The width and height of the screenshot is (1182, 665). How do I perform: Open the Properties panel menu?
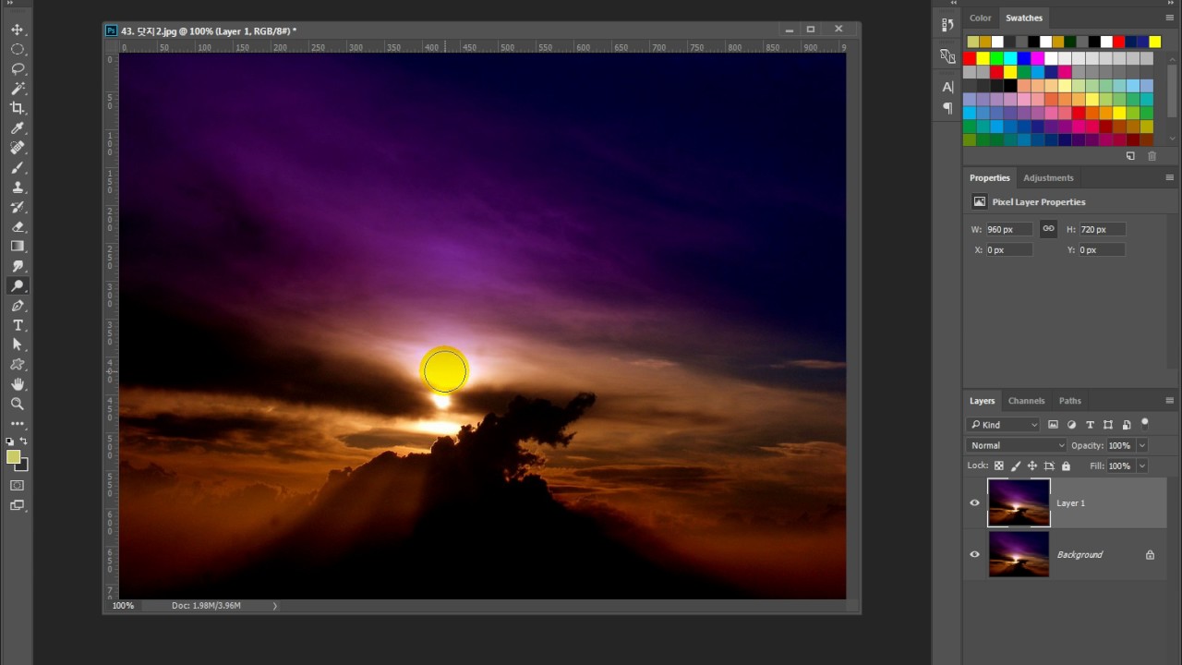1169,177
